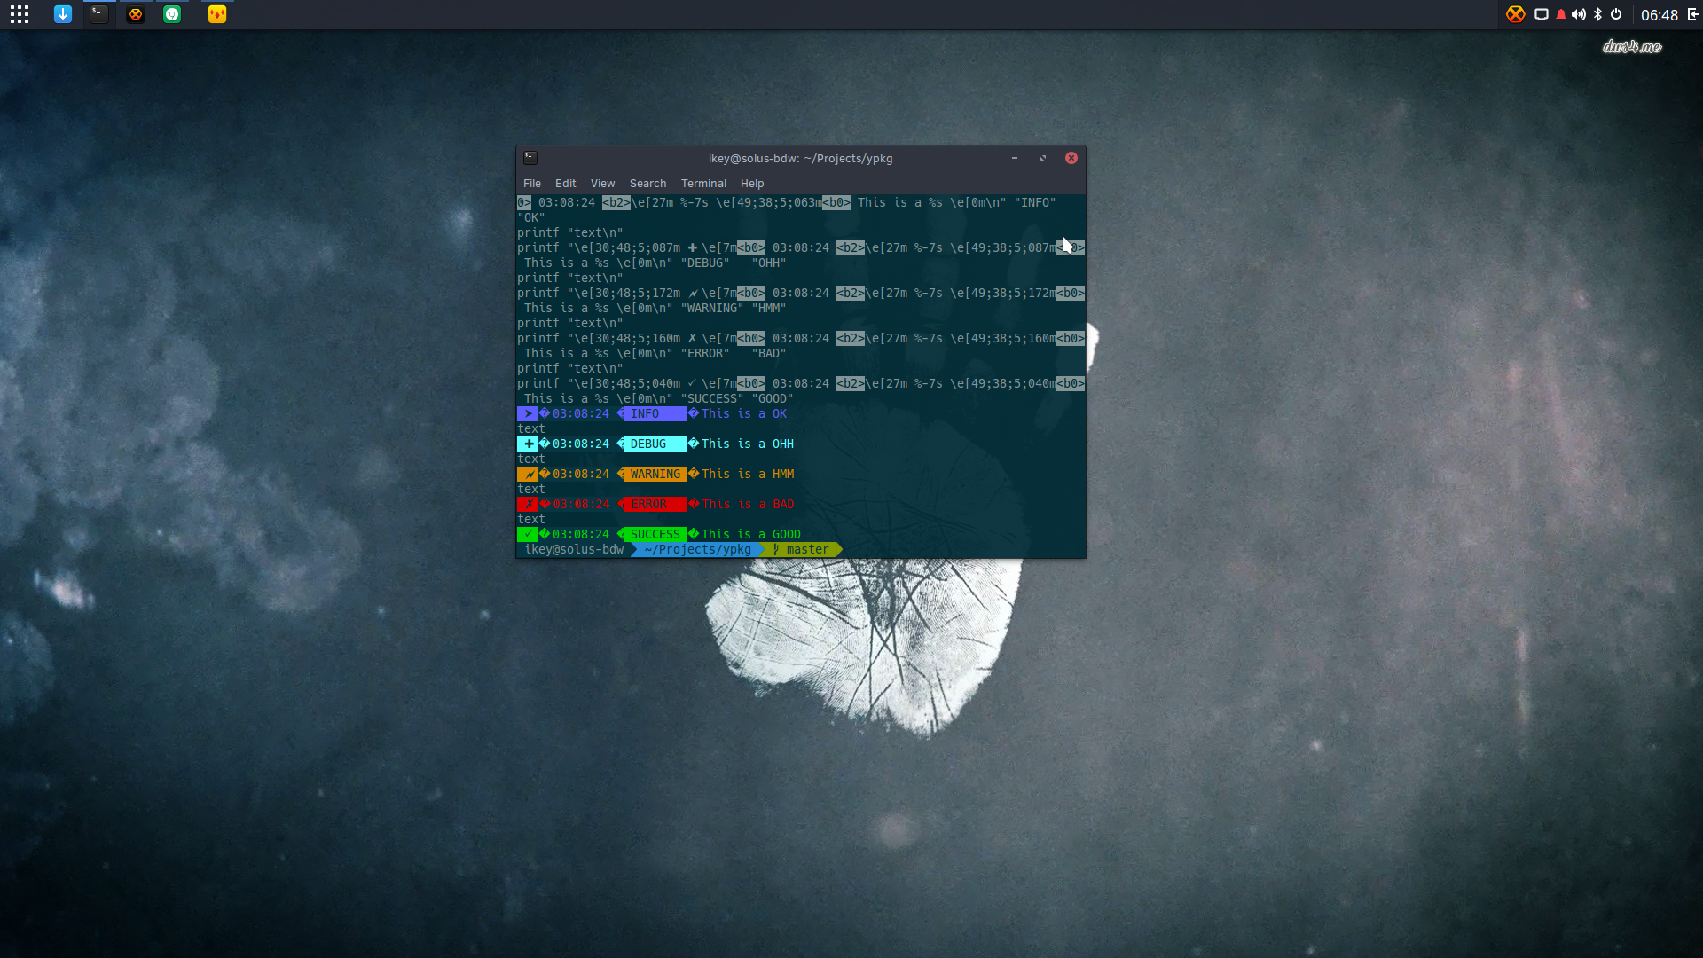The width and height of the screenshot is (1703, 958).
Task: Minimize the terminal window
Action: 1015,158
